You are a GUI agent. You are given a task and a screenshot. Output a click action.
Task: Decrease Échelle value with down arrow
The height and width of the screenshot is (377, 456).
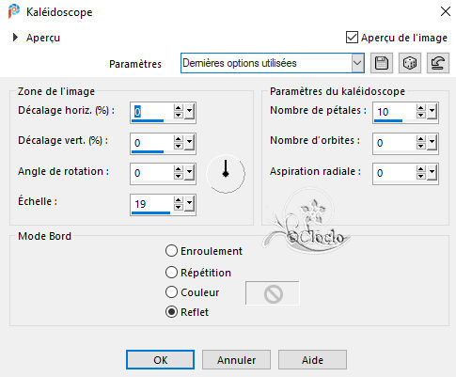pos(179,207)
